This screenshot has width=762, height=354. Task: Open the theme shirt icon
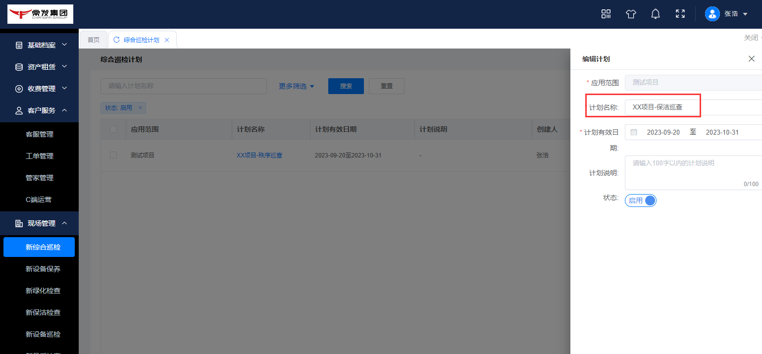pyautogui.click(x=631, y=14)
